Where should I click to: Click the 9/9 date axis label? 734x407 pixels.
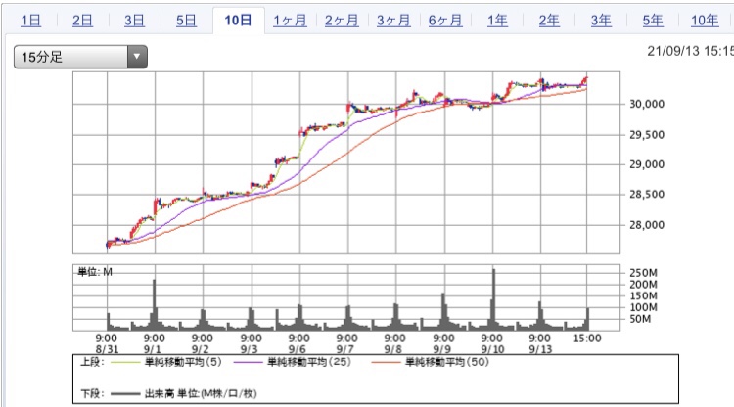pyautogui.click(x=442, y=349)
